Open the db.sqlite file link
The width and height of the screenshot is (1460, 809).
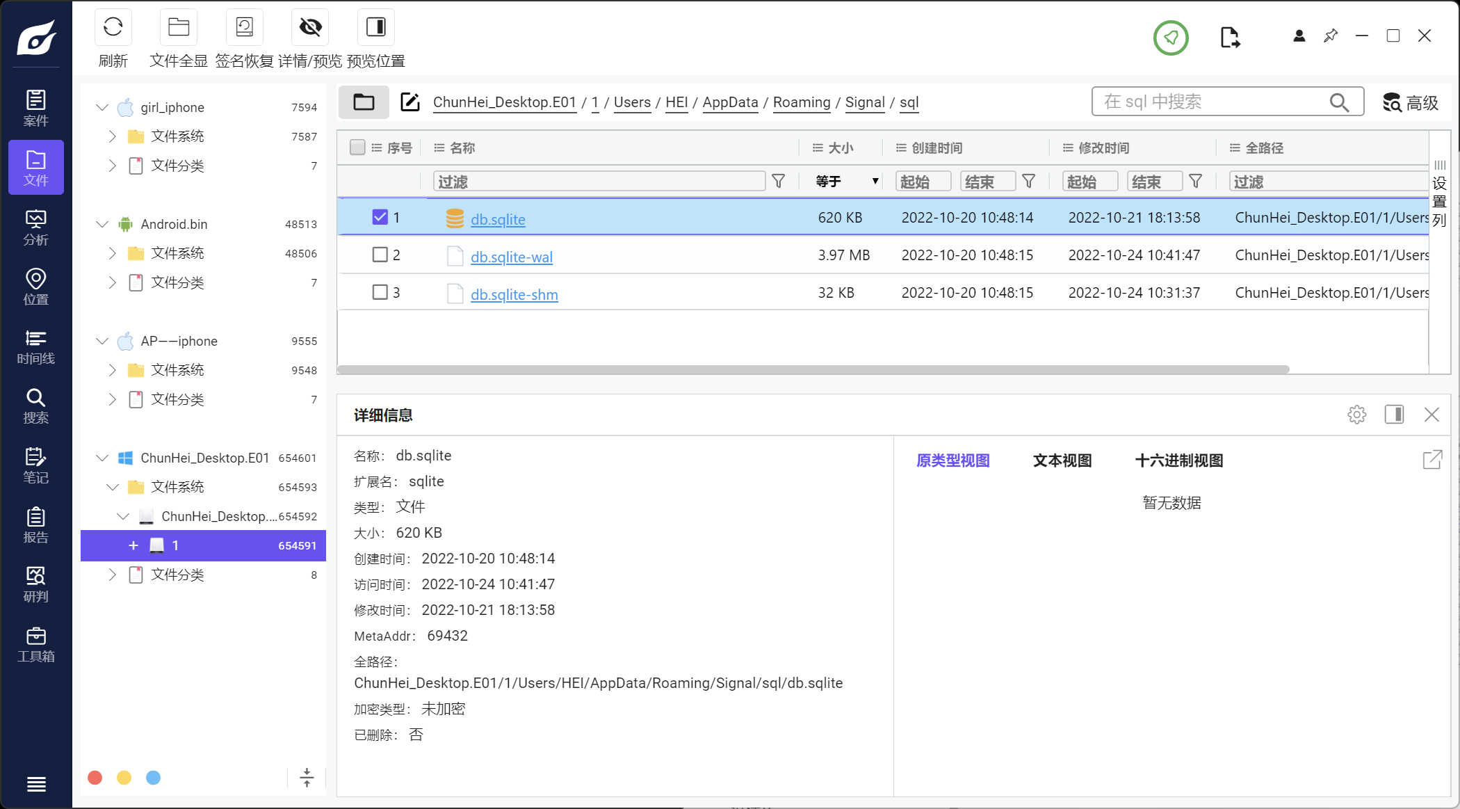498,219
